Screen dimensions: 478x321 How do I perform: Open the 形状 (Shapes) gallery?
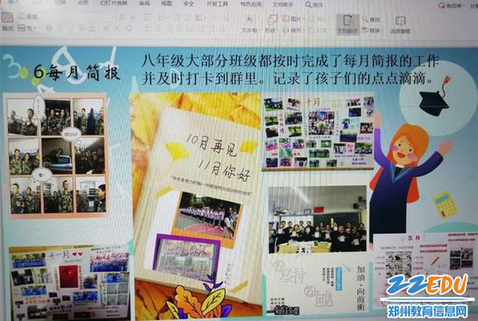tap(271, 24)
